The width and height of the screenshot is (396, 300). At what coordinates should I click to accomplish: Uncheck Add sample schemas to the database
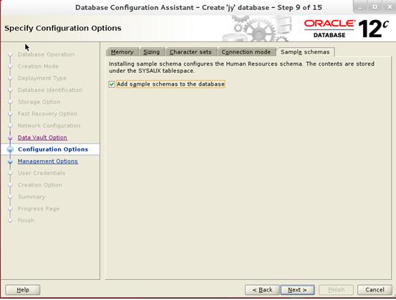click(x=112, y=84)
